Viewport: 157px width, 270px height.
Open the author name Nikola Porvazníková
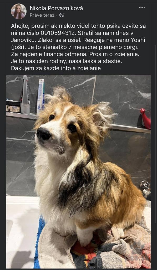(56, 8)
